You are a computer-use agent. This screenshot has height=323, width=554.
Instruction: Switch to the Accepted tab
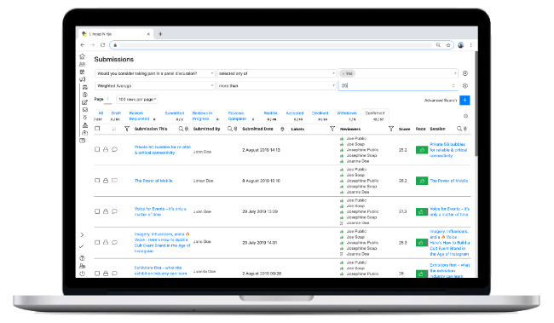(x=295, y=113)
